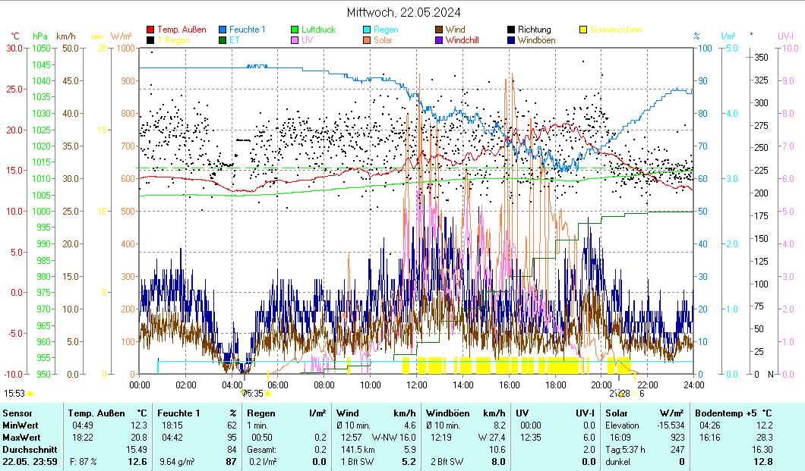Click the dark green ET legend square
This screenshot has width=805, height=471.
(223, 40)
